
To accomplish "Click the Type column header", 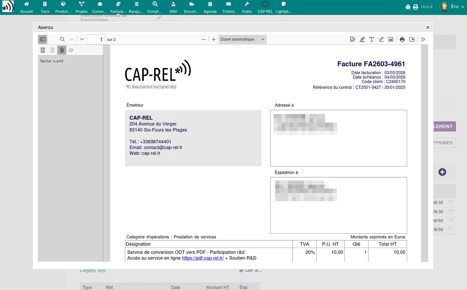I will tap(87, 287).
